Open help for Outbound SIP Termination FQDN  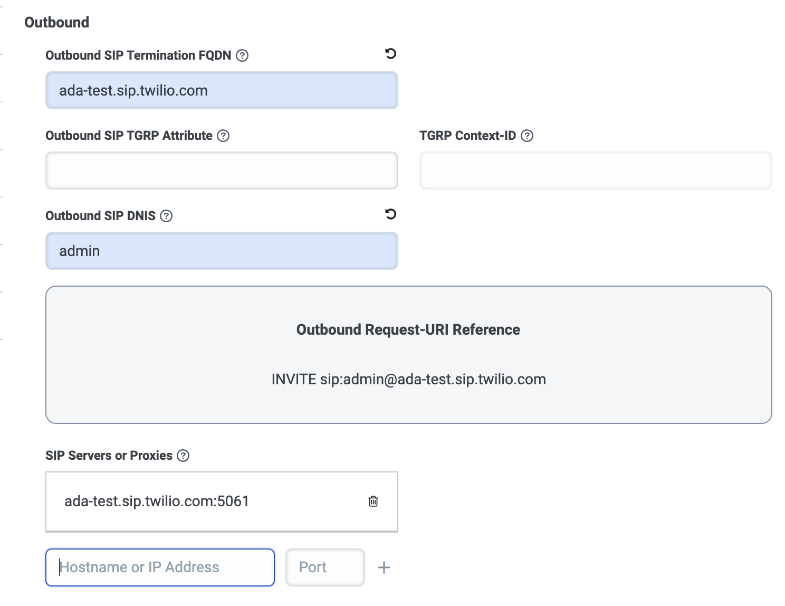pos(242,55)
